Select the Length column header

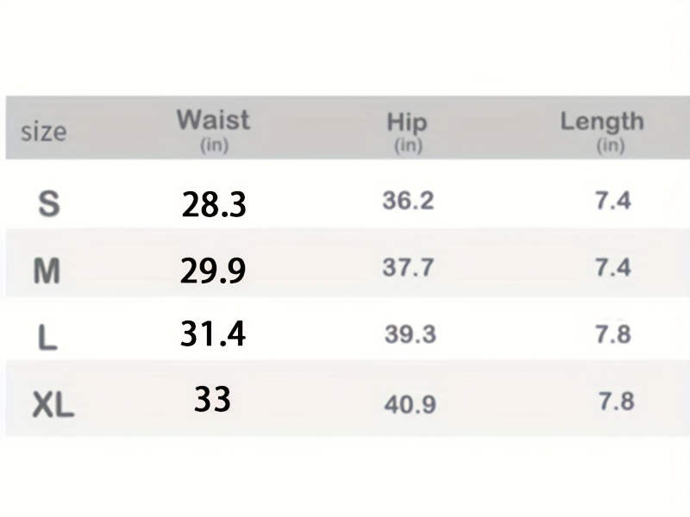(x=602, y=121)
